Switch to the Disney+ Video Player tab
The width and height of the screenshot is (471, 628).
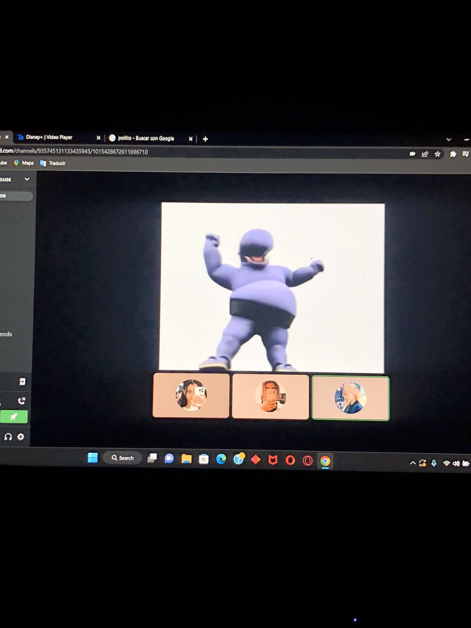pos(56,138)
